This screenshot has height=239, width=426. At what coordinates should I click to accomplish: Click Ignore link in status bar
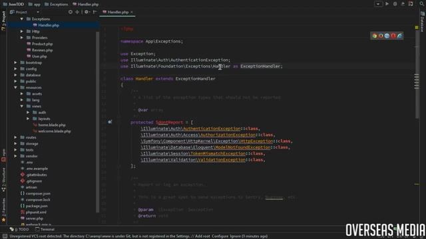coord(235,236)
